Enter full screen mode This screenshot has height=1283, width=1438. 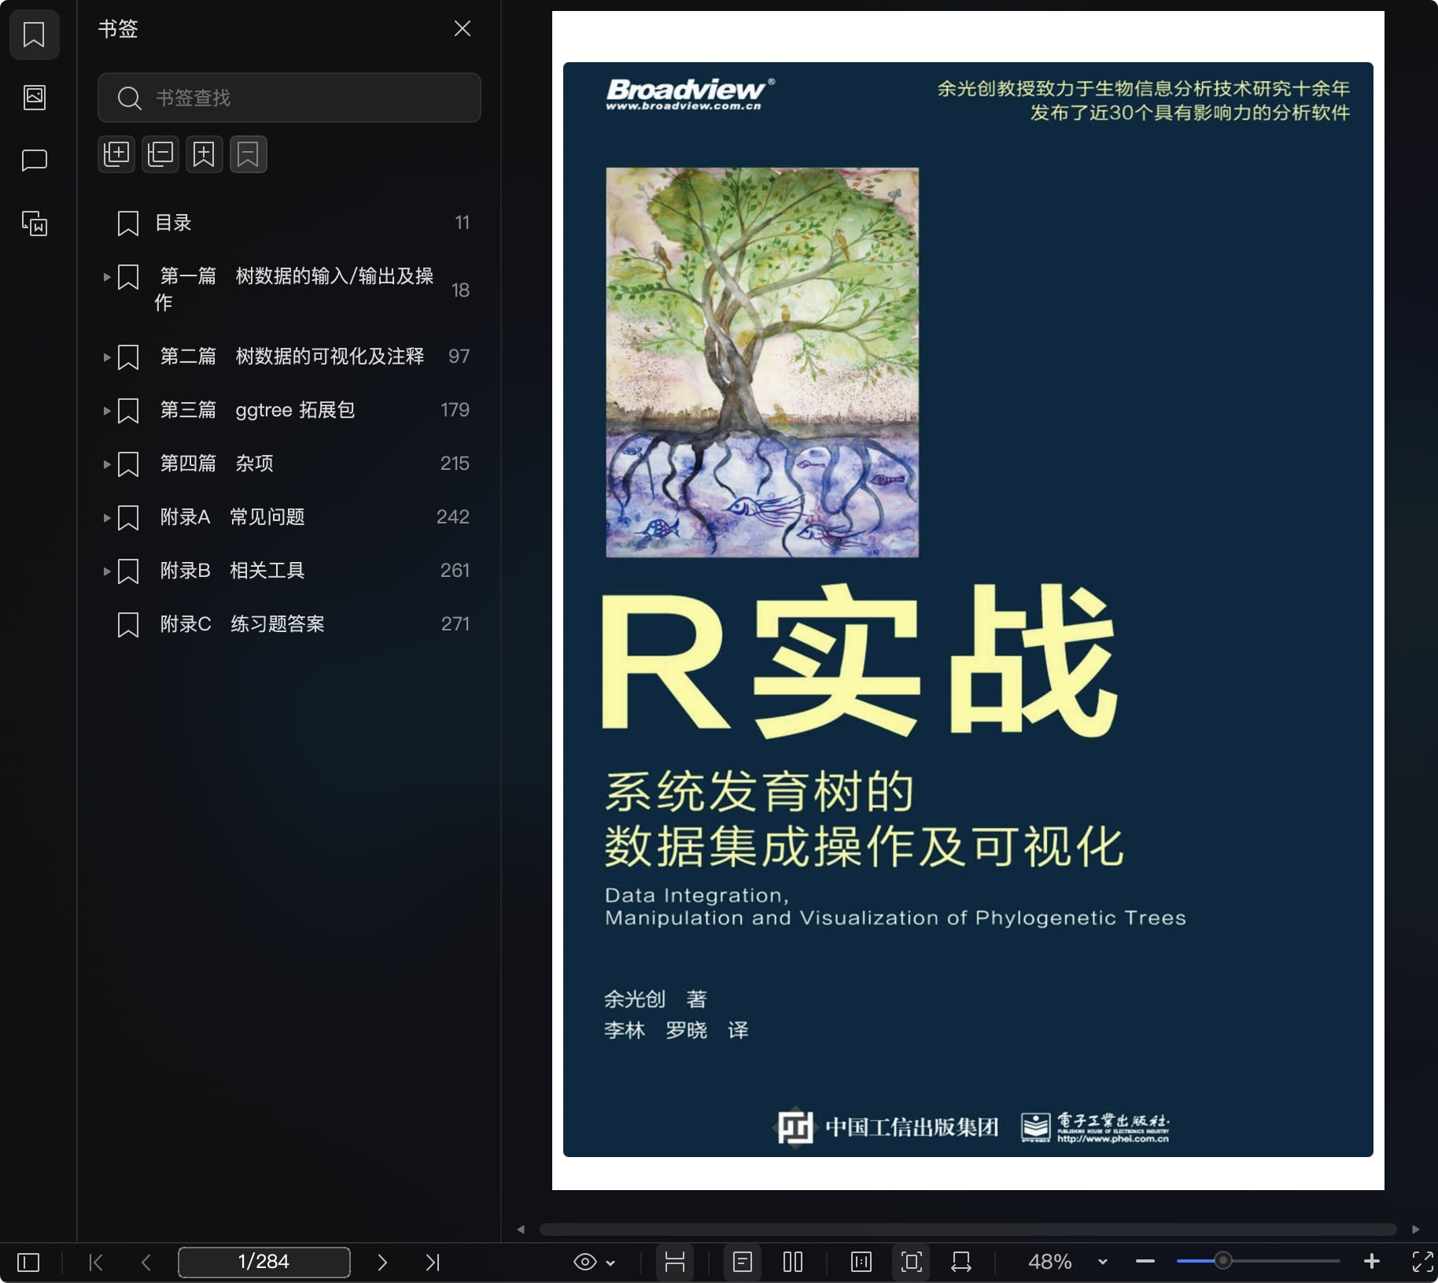[x=1422, y=1262]
